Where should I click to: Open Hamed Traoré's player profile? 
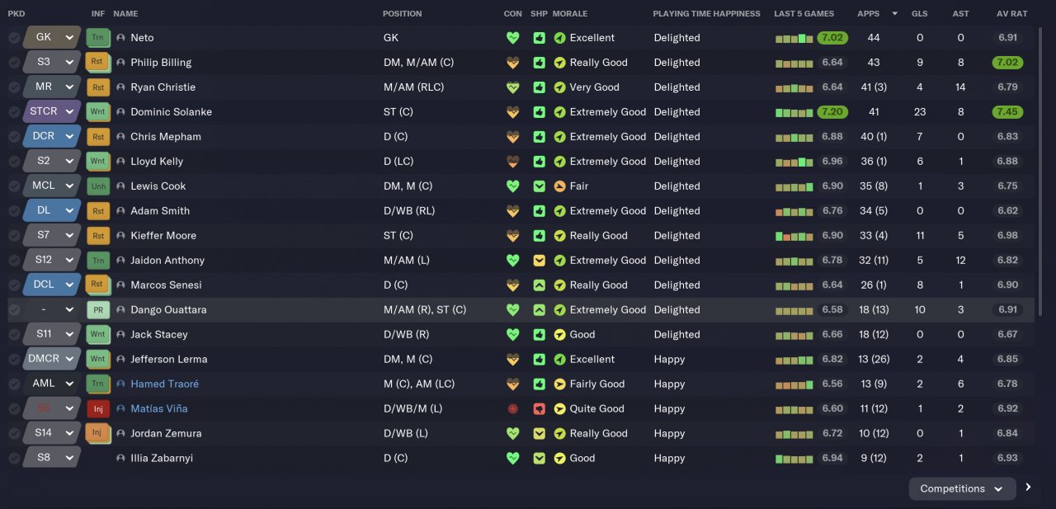164,384
